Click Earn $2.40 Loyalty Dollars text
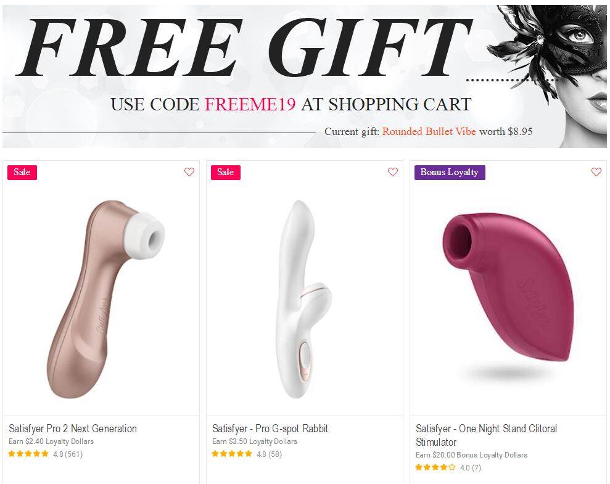This screenshot has width=610, height=484. point(51,441)
